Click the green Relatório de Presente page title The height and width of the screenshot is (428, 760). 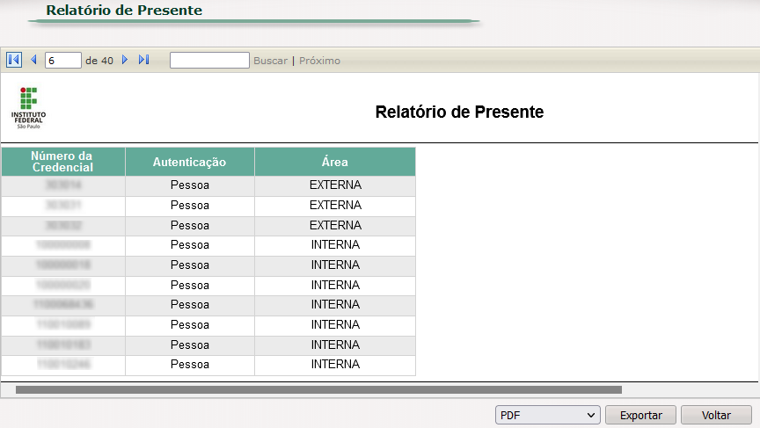124,11
